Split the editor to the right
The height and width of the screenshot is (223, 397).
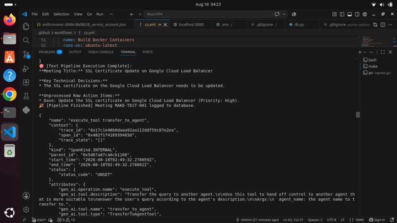click(x=383, y=25)
